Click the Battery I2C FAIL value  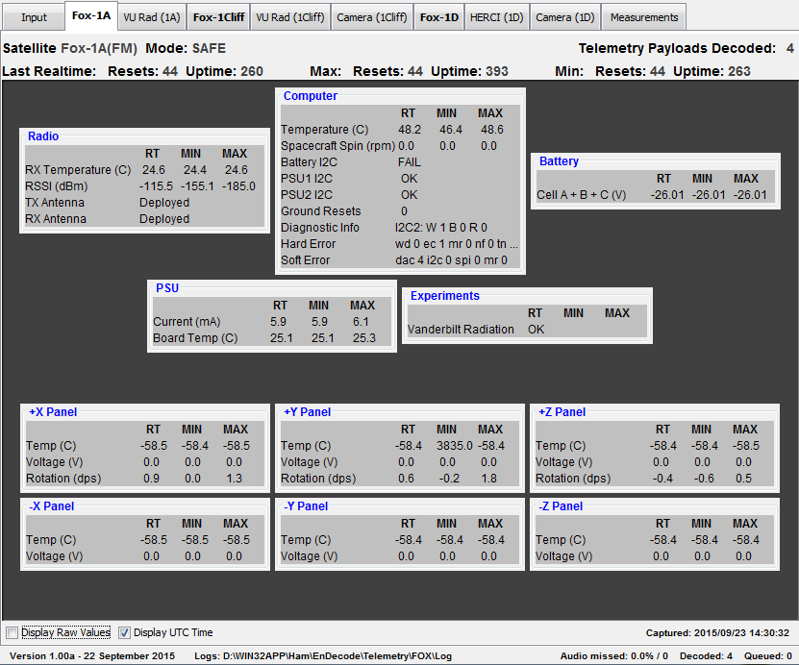(410, 161)
